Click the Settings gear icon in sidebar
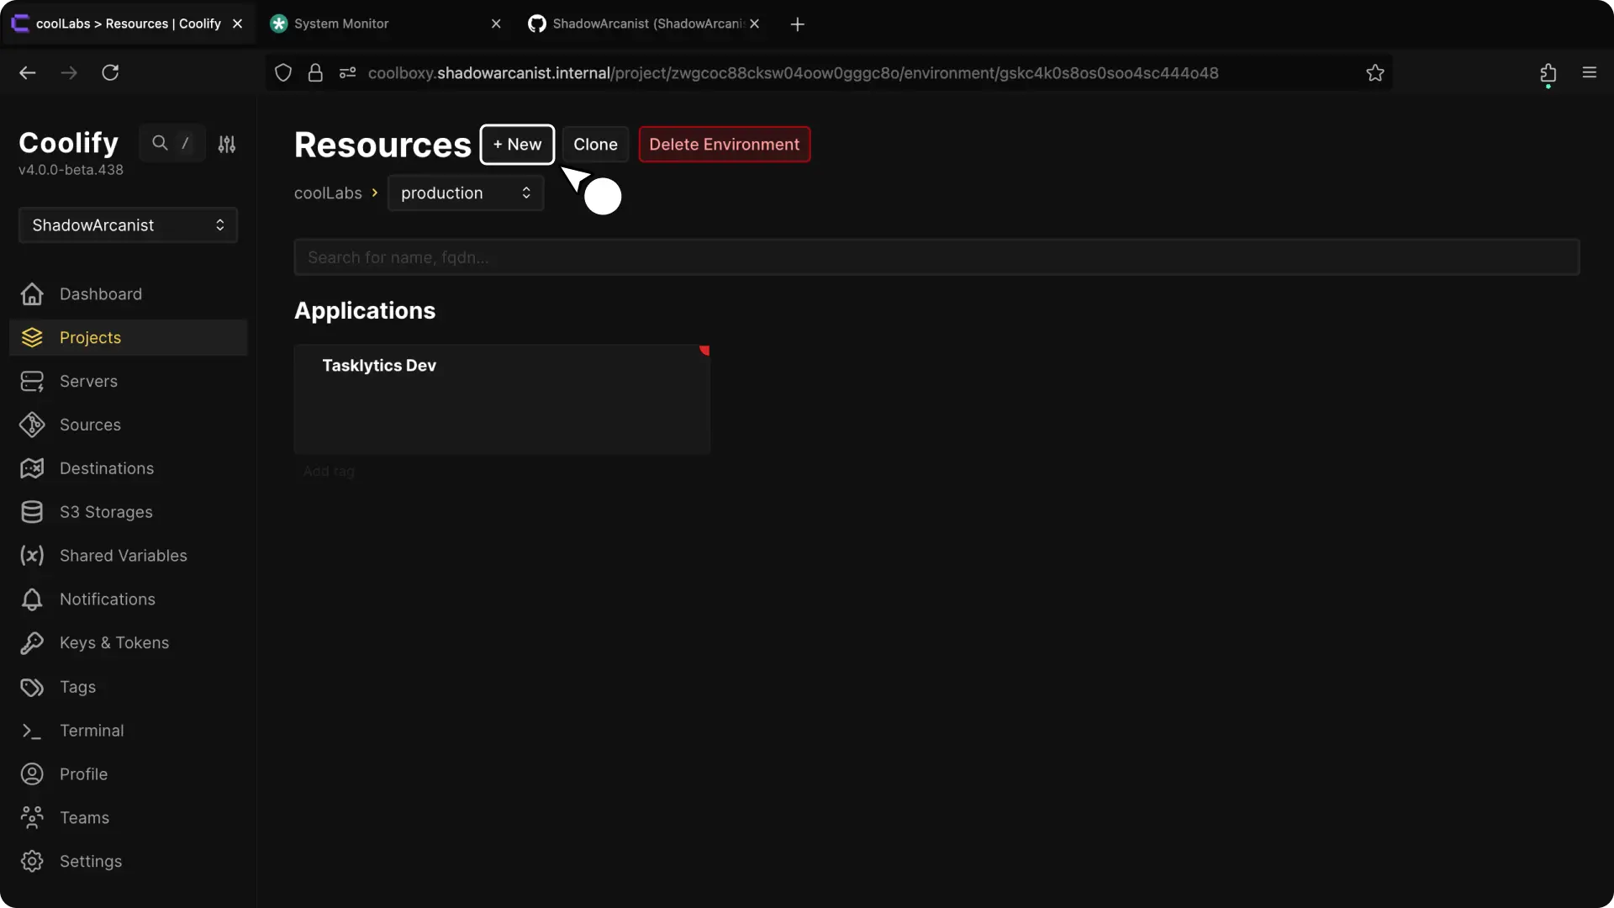 click(x=32, y=862)
